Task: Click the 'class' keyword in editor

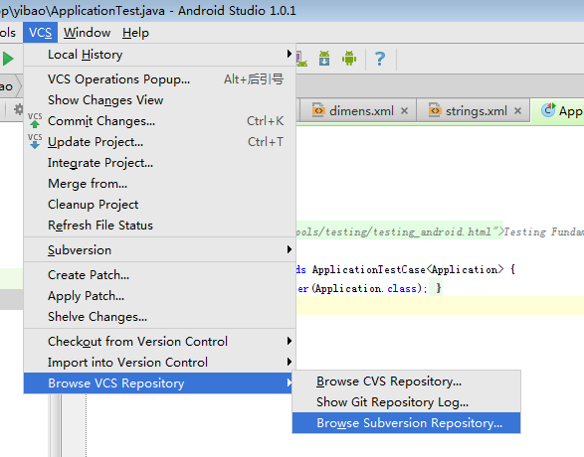Action: [x=402, y=288]
